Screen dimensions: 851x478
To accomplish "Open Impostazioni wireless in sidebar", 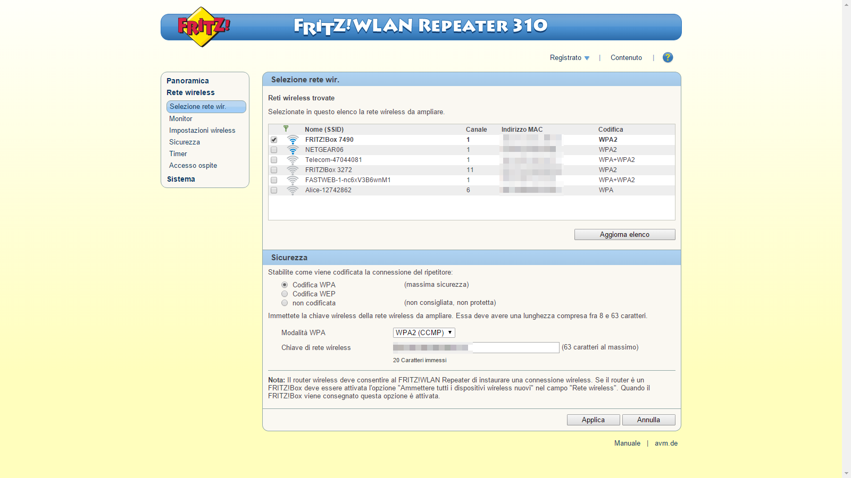I will (202, 130).
